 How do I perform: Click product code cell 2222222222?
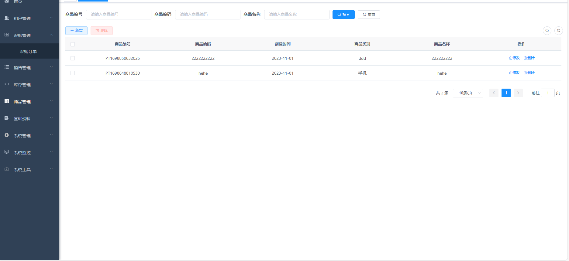(203, 58)
